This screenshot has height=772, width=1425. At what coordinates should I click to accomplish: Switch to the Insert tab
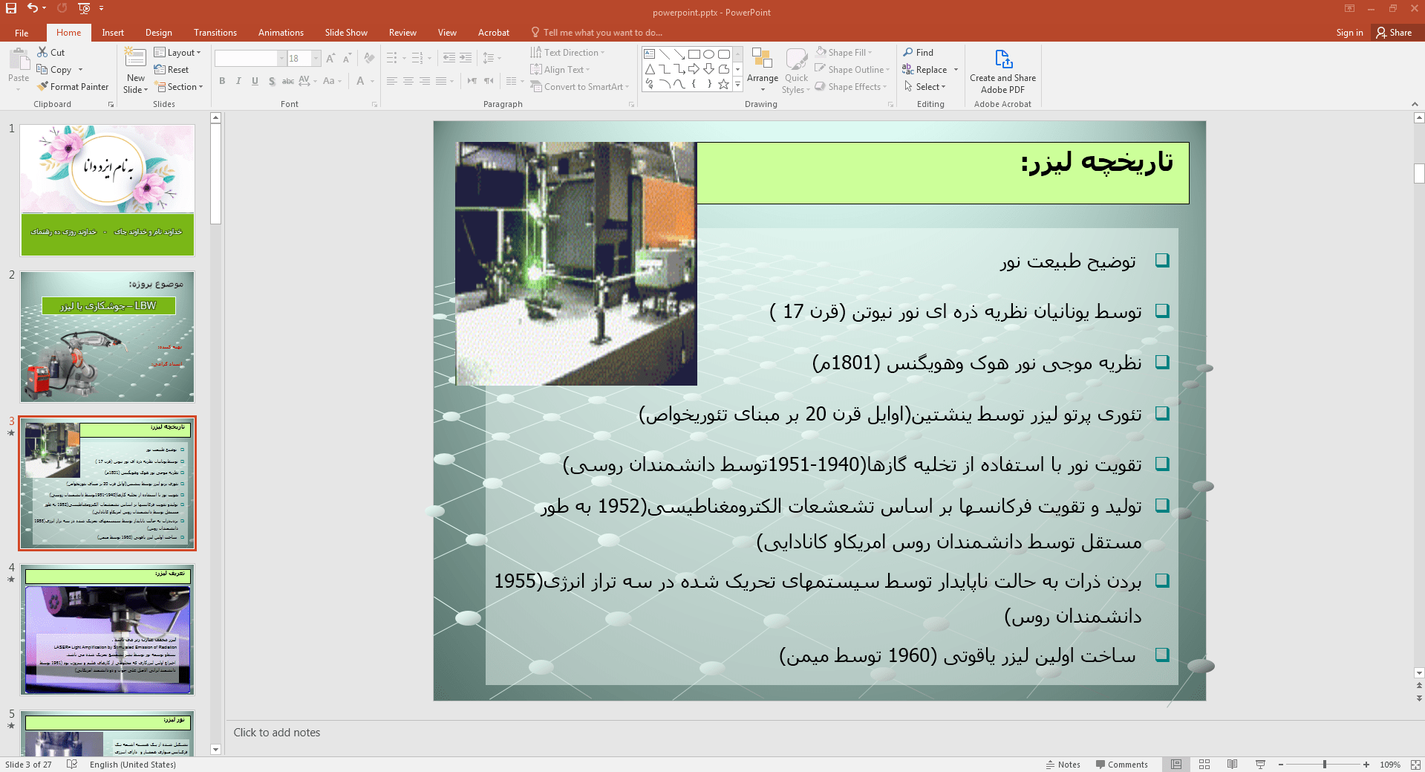pyautogui.click(x=113, y=33)
